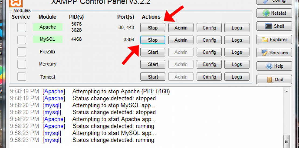299x148 pixels.
Task: Toggle the MySQL service checkbox
Action: pos(22,40)
